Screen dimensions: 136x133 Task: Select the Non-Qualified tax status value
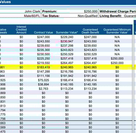87,16
